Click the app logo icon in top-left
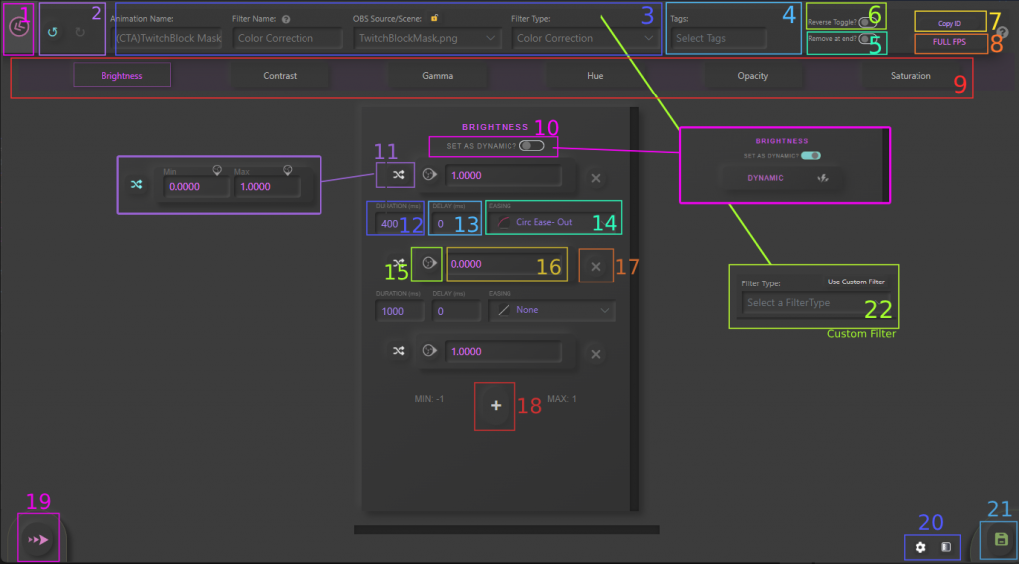The image size is (1019, 564). point(18,30)
